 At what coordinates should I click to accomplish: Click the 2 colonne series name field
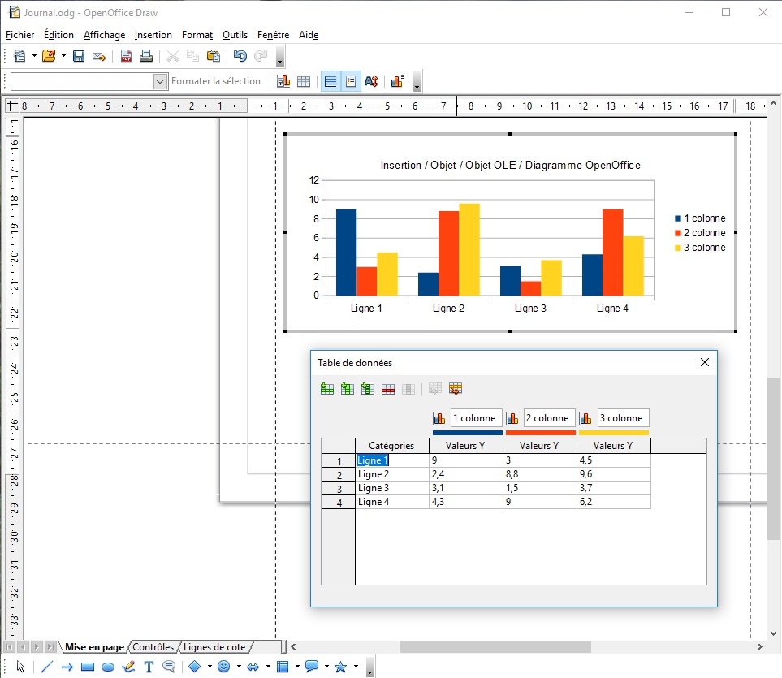click(x=550, y=418)
